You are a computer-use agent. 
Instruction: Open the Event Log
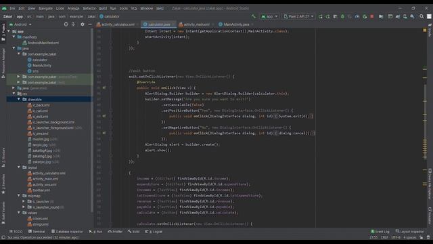click(x=380, y=232)
